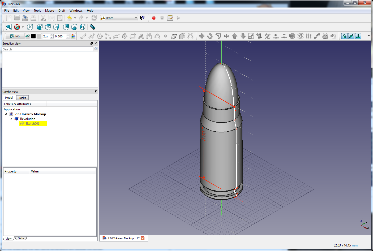Toggle construction mode button beside Top

pyautogui.click(x=28, y=36)
